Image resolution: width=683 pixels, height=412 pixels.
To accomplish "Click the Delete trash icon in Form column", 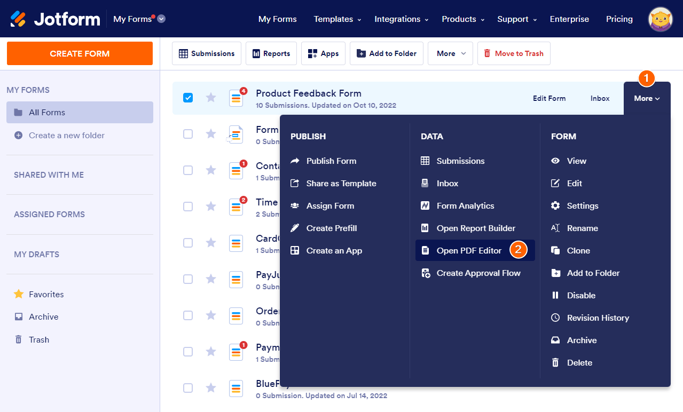I will (555, 363).
